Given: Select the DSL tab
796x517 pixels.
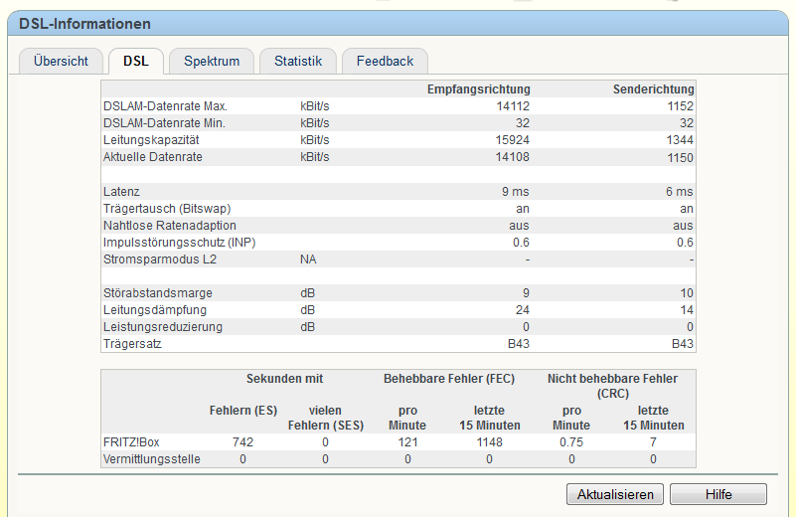Looking at the screenshot, I should (136, 61).
